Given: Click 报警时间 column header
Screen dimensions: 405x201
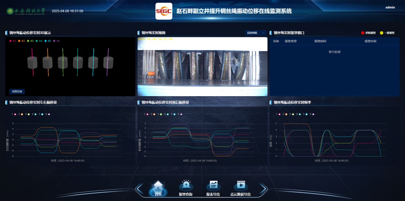Looking at the screenshot, I should (320, 41).
